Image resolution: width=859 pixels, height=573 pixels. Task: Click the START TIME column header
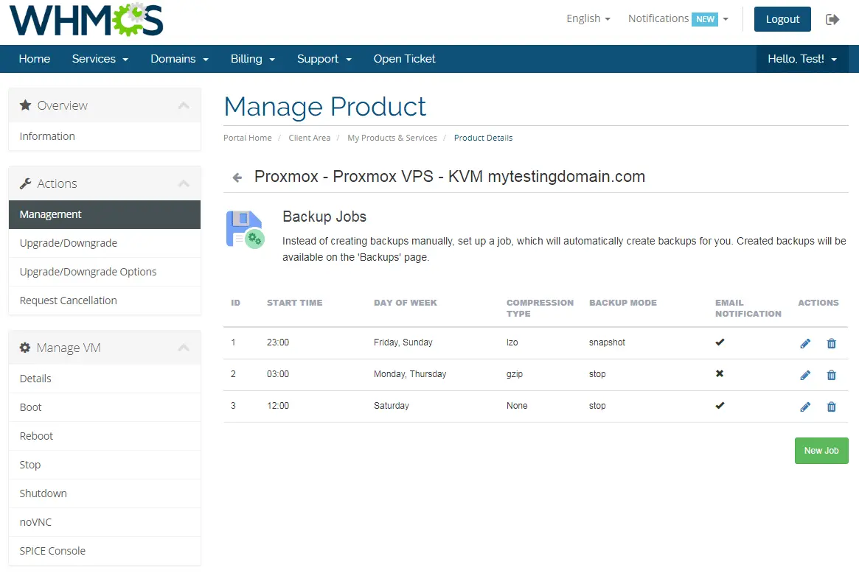pyautogui.click(x=295, y=303)
